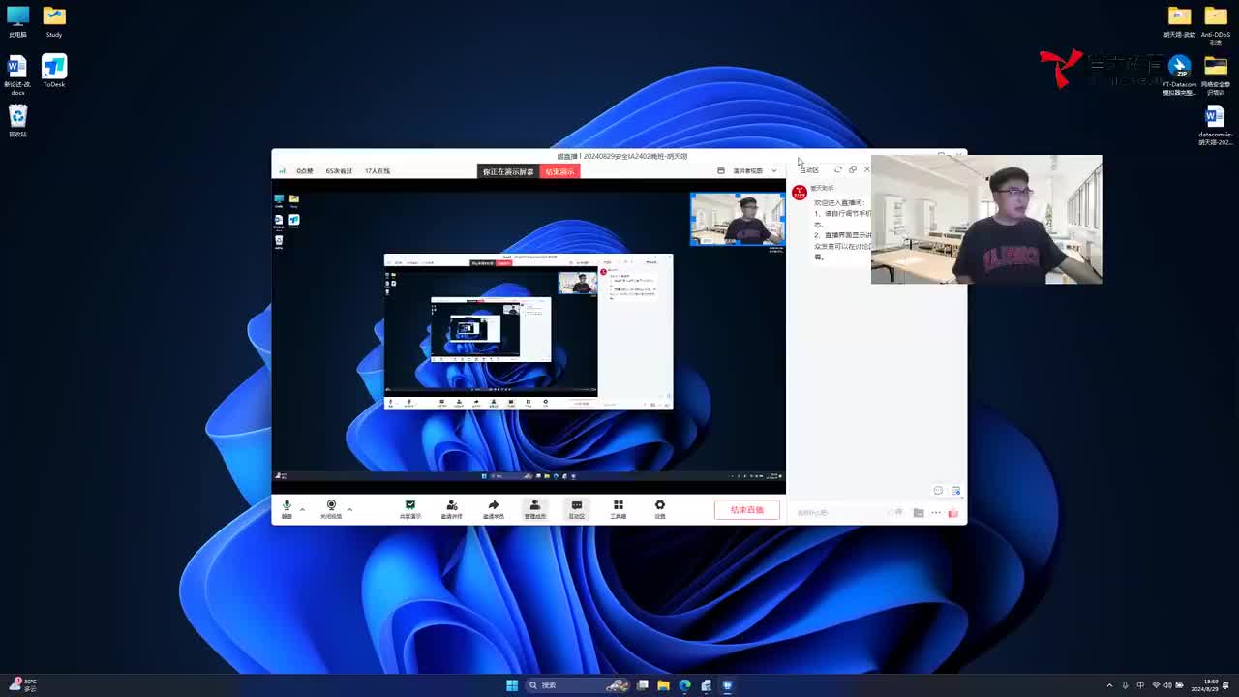Click the 65次看过 view count text
This screenshot has height=697, width=1239.
click(339, 171)
